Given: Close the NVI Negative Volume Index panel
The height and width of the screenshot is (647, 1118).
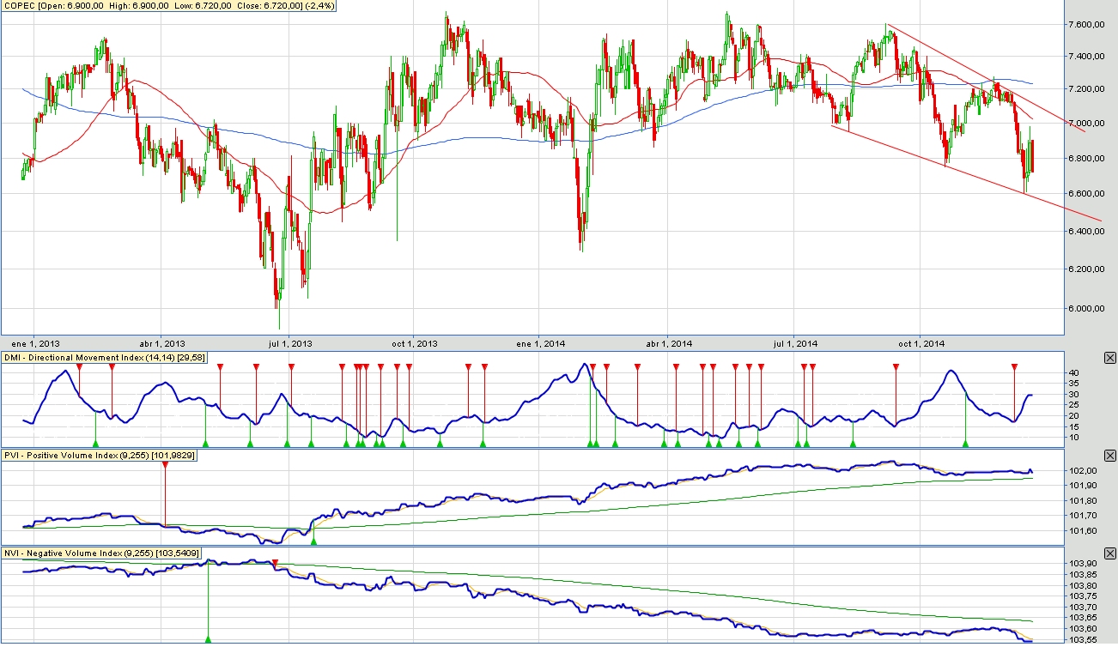Looking at the screenshot, I should pyautogui.click(x=1109, y=553).
